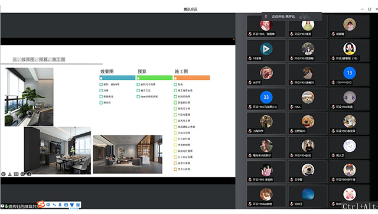Open the four-square toolbox icon on IME bar
This screenshot has height=214, width=378.
[78, 205]
